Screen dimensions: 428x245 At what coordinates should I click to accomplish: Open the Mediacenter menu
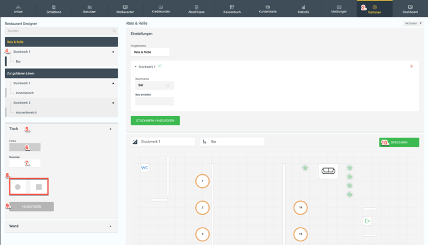click(125, 9)
